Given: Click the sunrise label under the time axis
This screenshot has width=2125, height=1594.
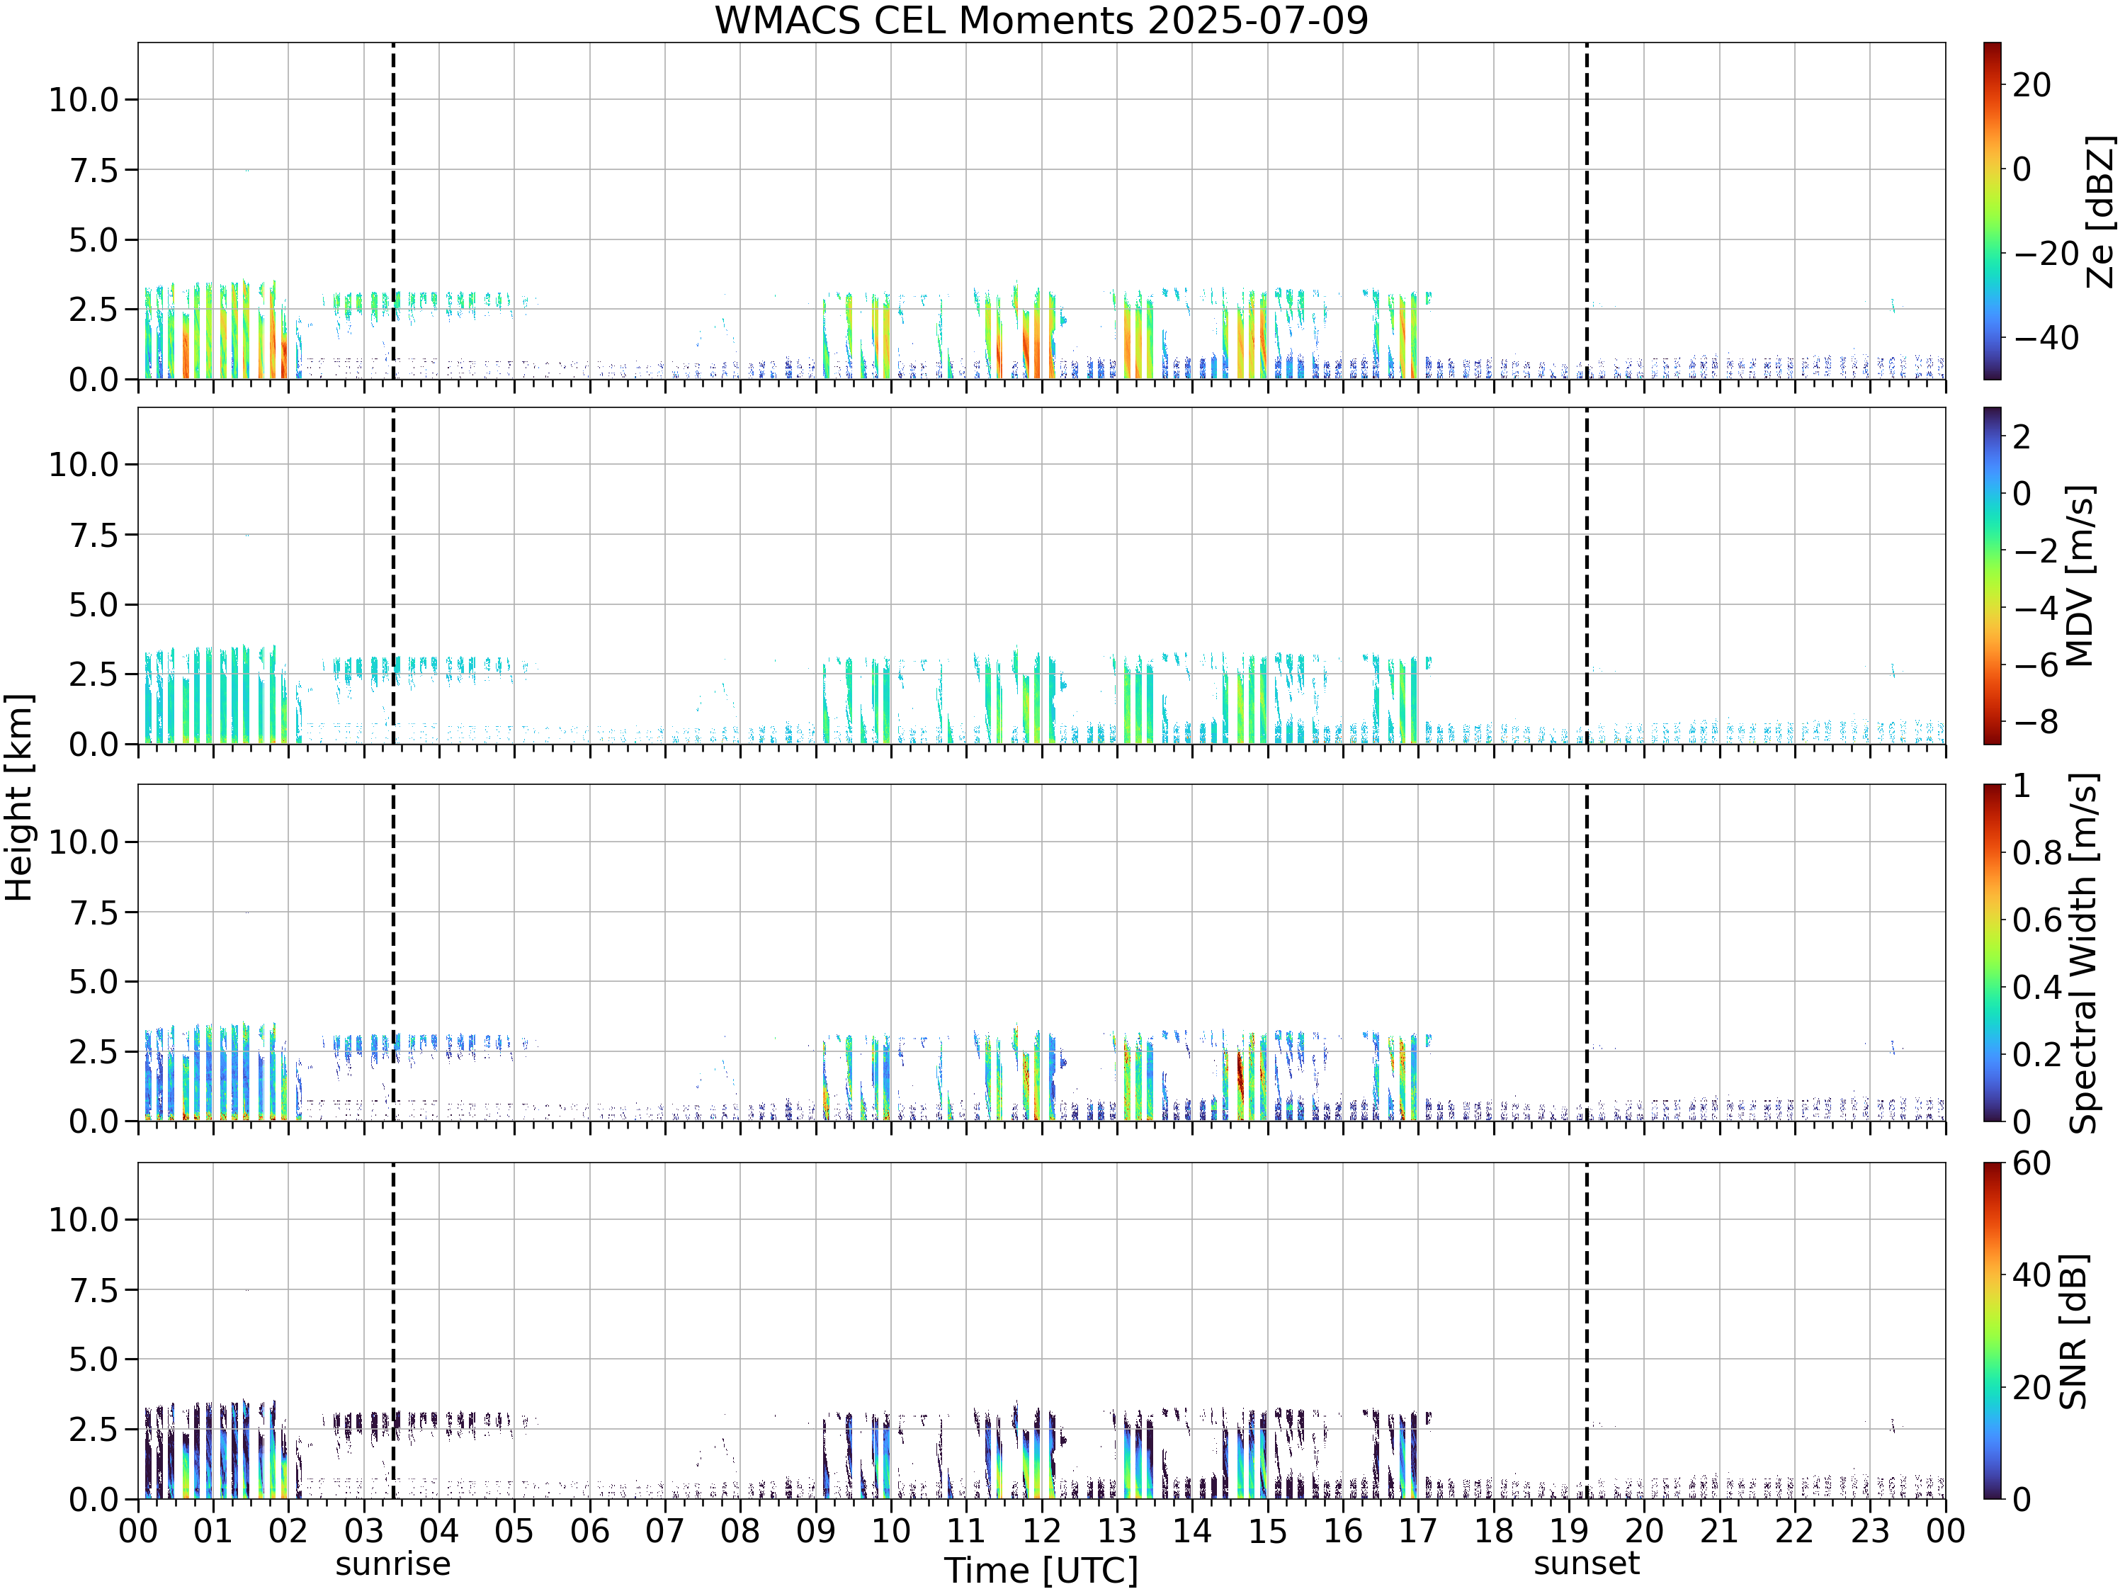Looking at the screenshot, I should click(x=393, y=1564).
